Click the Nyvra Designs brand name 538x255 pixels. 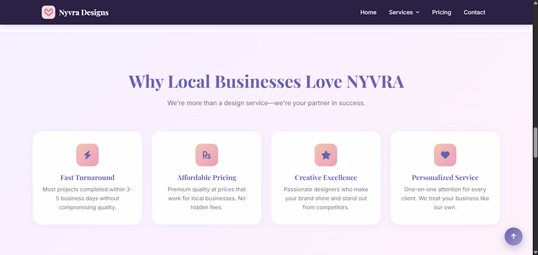point(84,13)
